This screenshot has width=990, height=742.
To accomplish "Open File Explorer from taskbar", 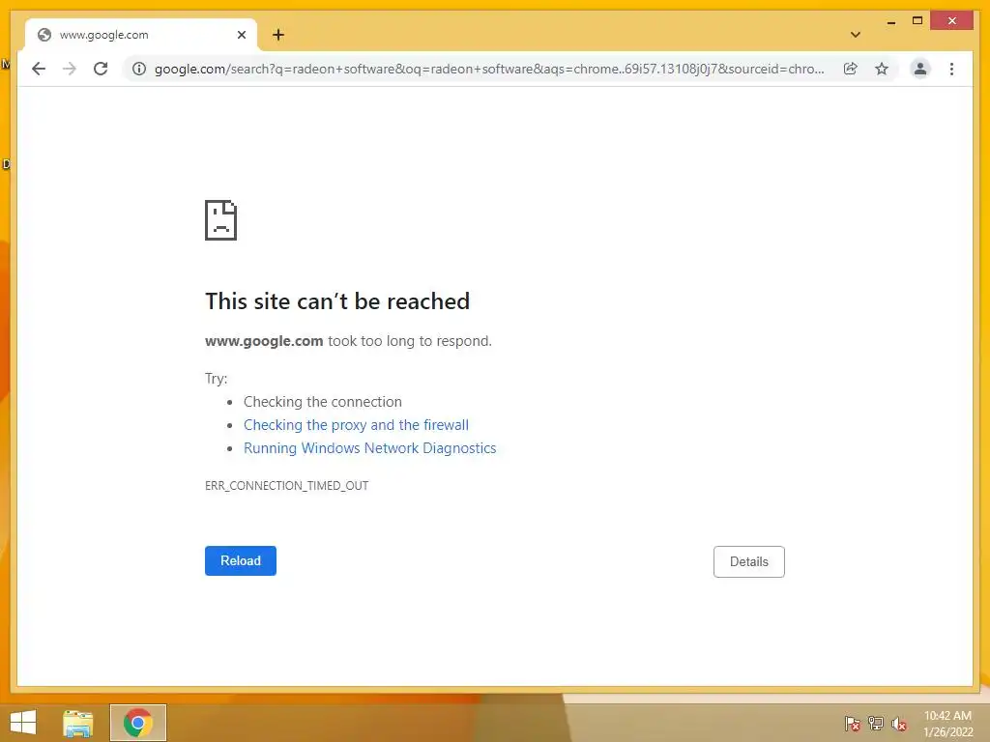I will tap(78, 723).
